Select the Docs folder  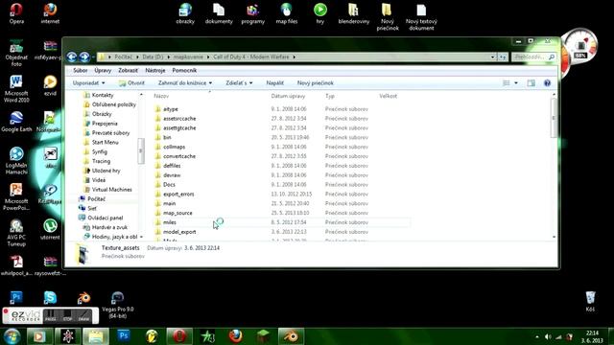(169, 185)
